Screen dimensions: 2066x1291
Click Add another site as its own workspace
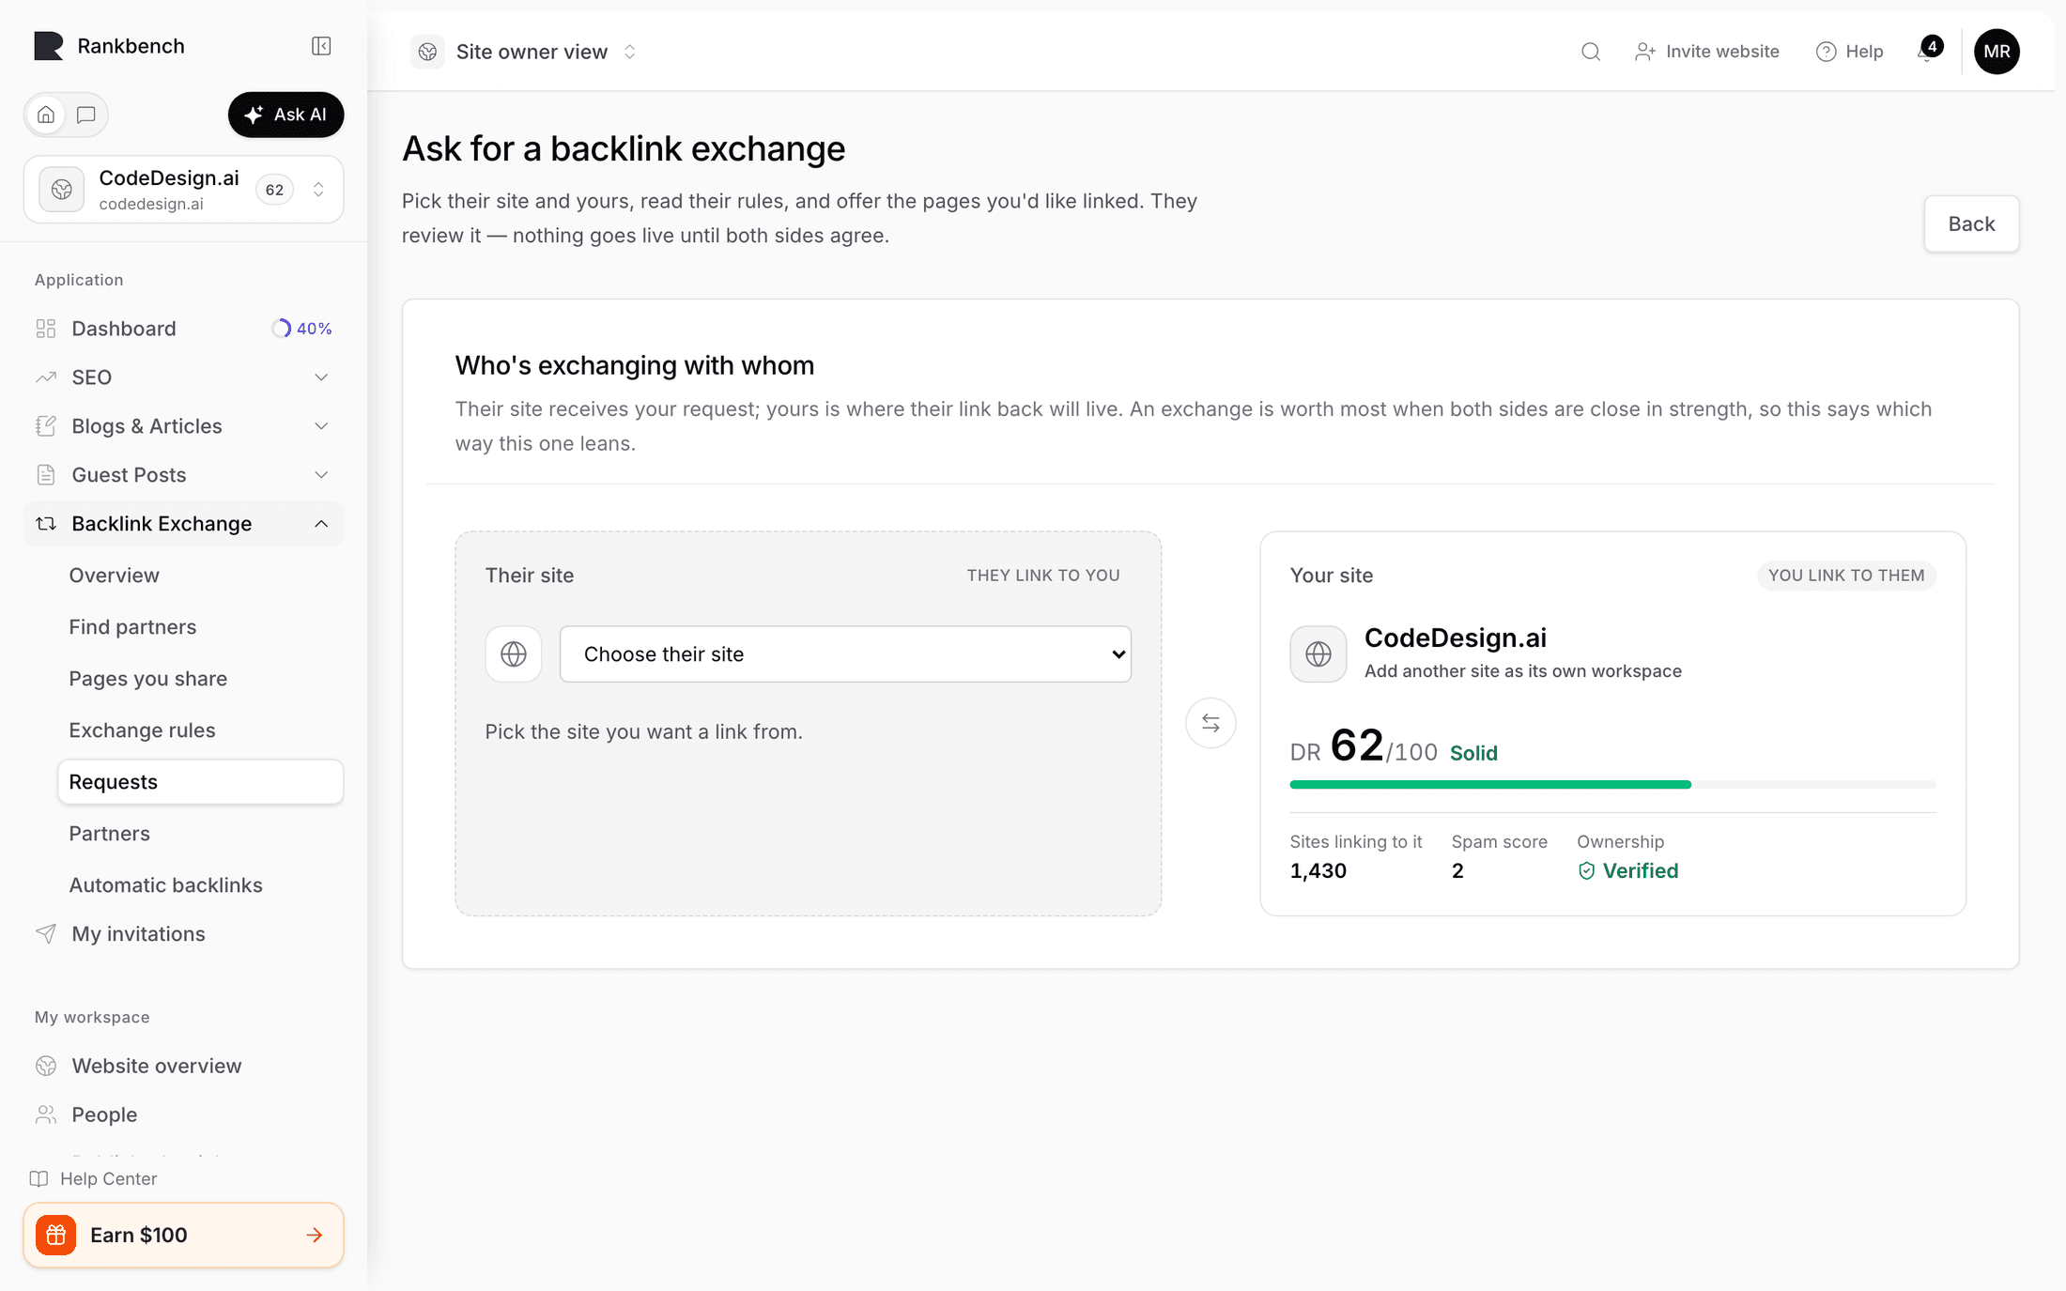pyautogui.click(x=1522, y=671)
